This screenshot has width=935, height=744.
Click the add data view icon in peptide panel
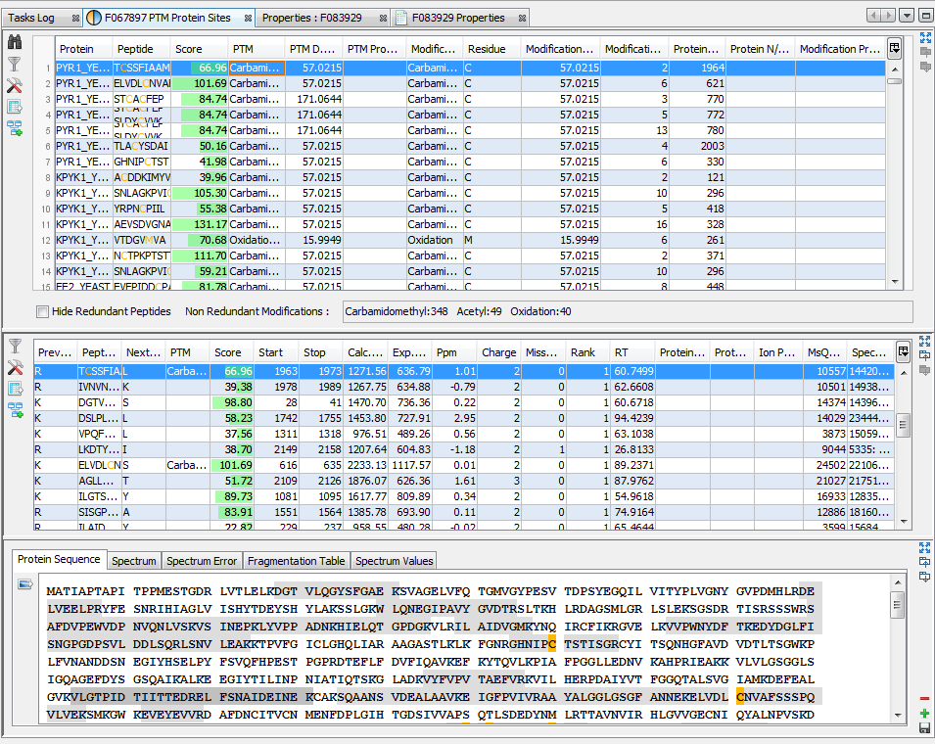click(x=14, y=410)
